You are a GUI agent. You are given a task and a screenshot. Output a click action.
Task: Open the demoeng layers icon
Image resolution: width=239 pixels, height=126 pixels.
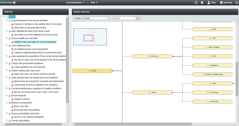[x=221, y=3]
